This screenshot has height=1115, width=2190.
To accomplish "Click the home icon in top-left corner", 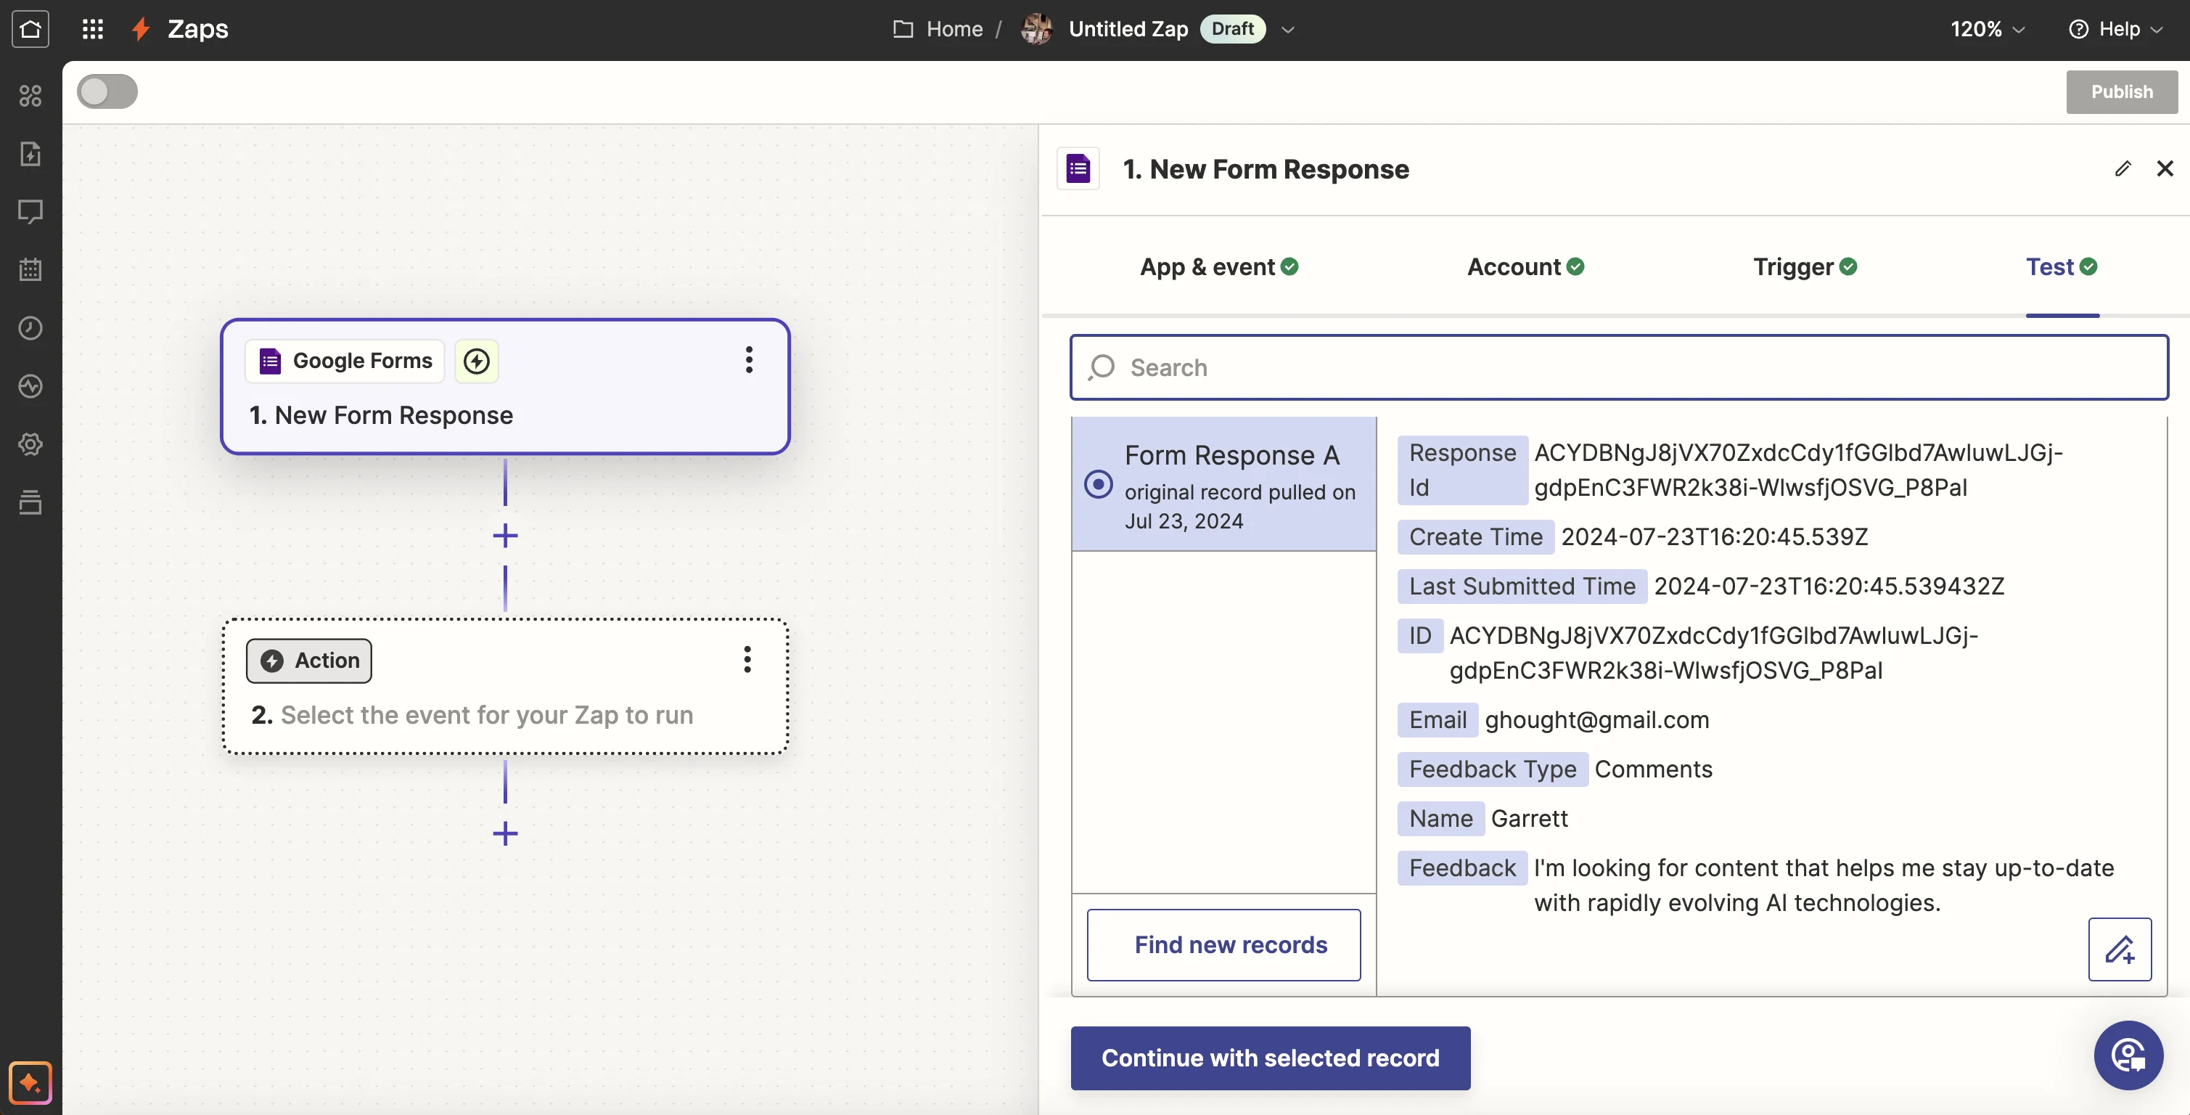I will pyautogui.click(x=30, y=29).
